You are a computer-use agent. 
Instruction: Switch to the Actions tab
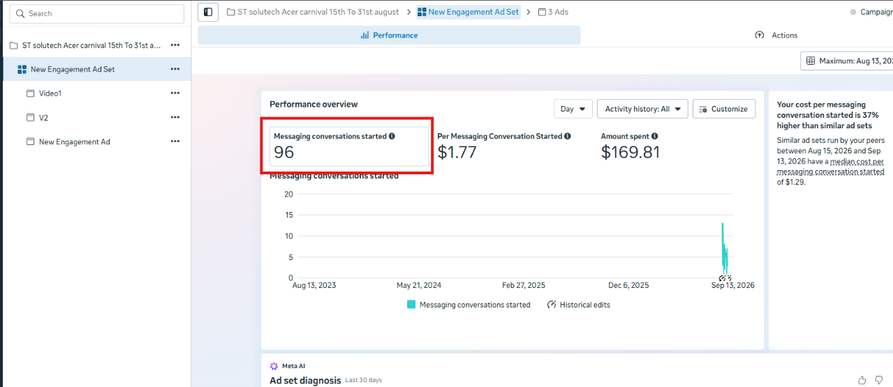pyautogui.click(x=776, y=35)
